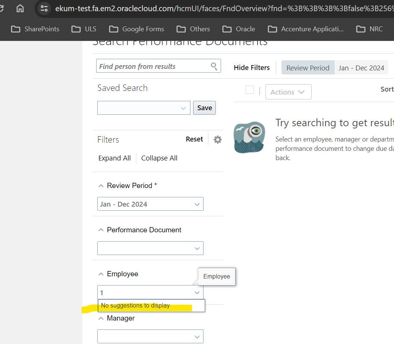Click the site information icon in address bar
The width and height of the screenshot is (394, 344).
[x=44, y=8]
